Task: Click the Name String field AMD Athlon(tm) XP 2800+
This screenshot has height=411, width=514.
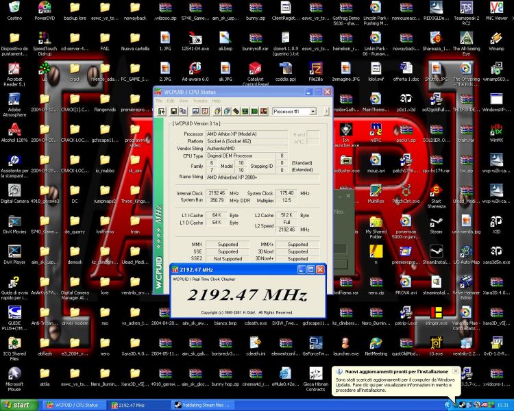Action: pos(262,177)
